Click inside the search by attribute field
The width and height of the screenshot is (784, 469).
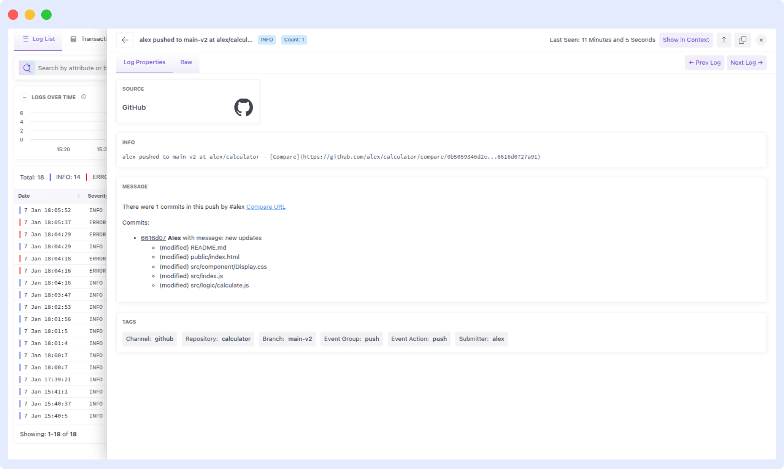(x=71, y=67)
